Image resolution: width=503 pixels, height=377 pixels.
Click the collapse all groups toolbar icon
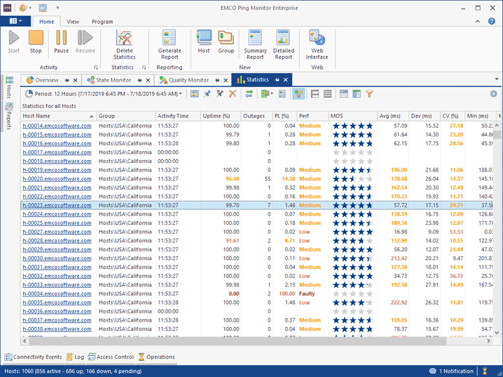(315, 94)
